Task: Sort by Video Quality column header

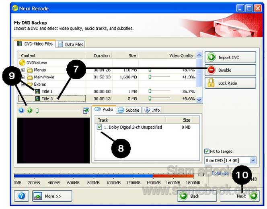Action: coord(181,55)
